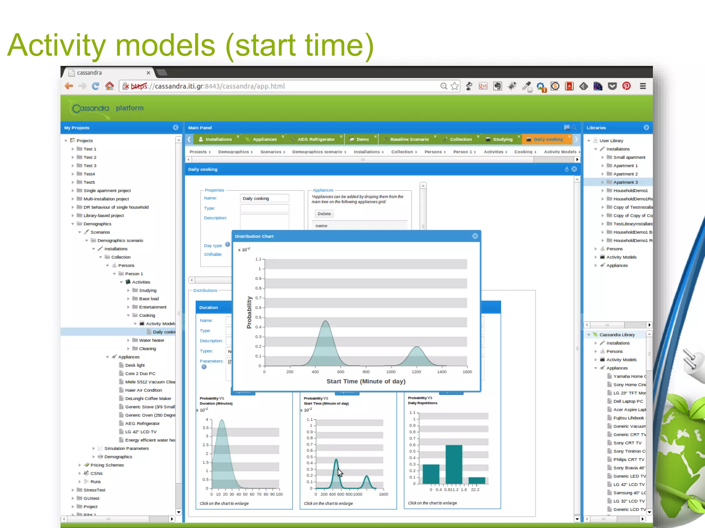Image resolution: width=705 pixels, height=528 pixels.
Task: Click the Type input field
Action: (x=264, y=208)
